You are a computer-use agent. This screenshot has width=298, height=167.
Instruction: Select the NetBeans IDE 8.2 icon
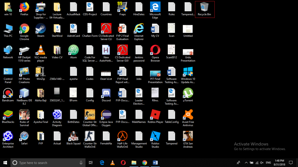tap(24, 97)
